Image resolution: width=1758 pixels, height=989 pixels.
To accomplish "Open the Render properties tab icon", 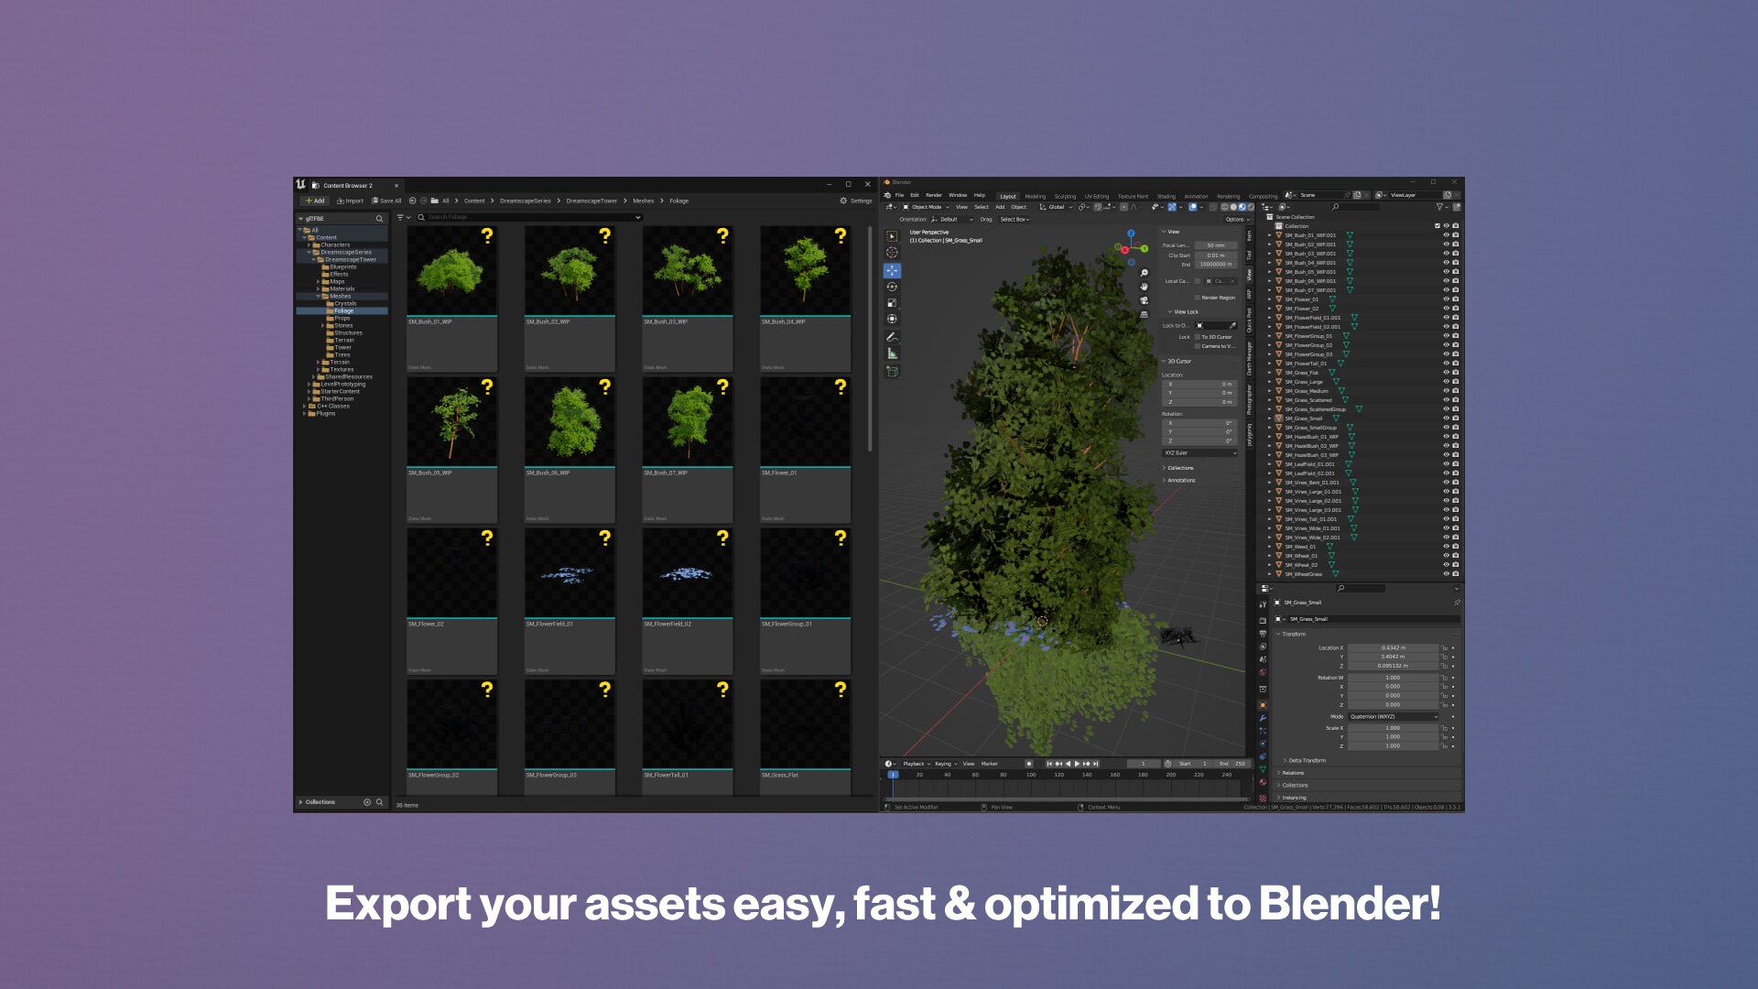I will point(1263,621).
